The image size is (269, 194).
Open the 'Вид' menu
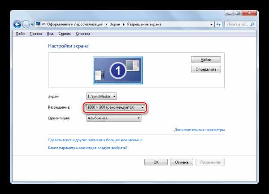(x=50, y=34)
